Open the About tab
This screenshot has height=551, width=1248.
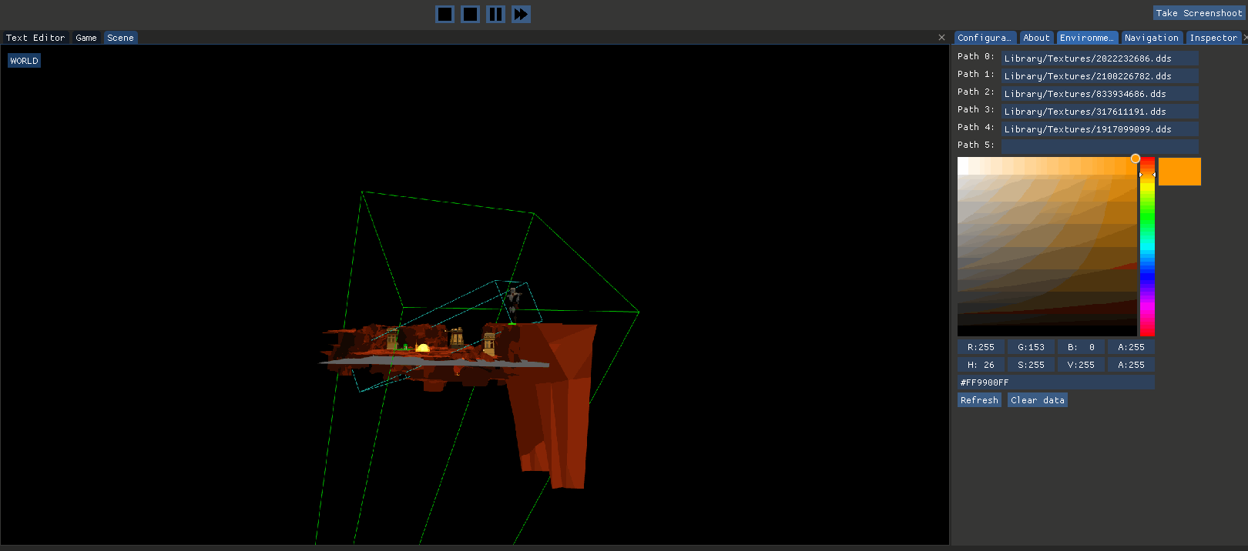[1036, 38]
